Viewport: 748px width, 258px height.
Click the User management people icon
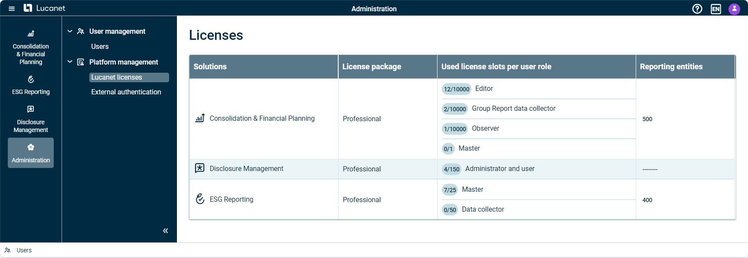point(81,31)
